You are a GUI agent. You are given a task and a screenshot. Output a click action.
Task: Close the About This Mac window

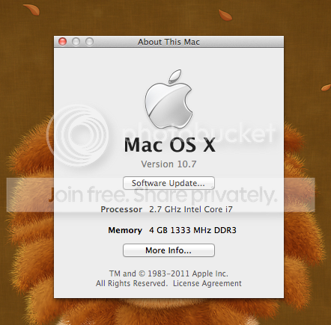coord(62,42)
